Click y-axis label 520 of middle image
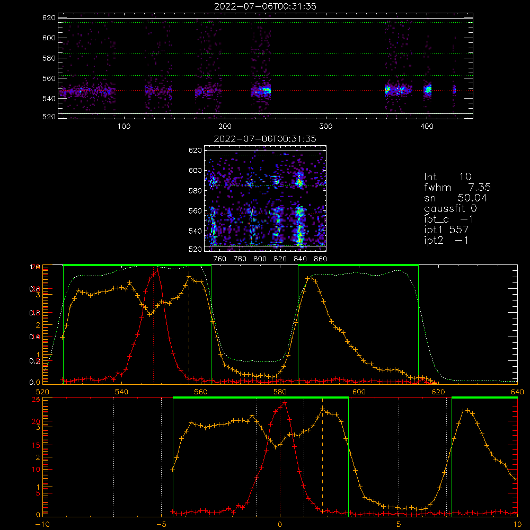530x530 pixels. point(195,249)
